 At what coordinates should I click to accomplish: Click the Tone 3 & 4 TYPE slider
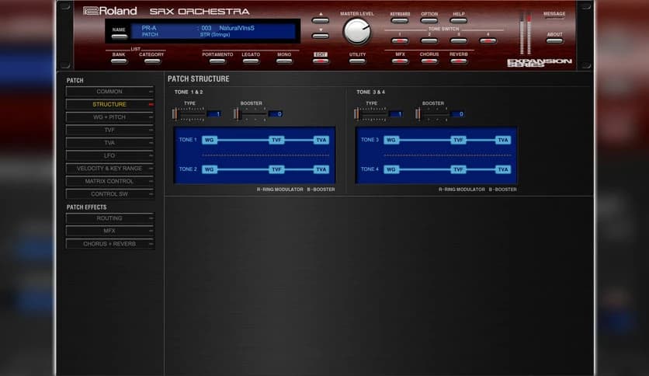click(370, 114)
